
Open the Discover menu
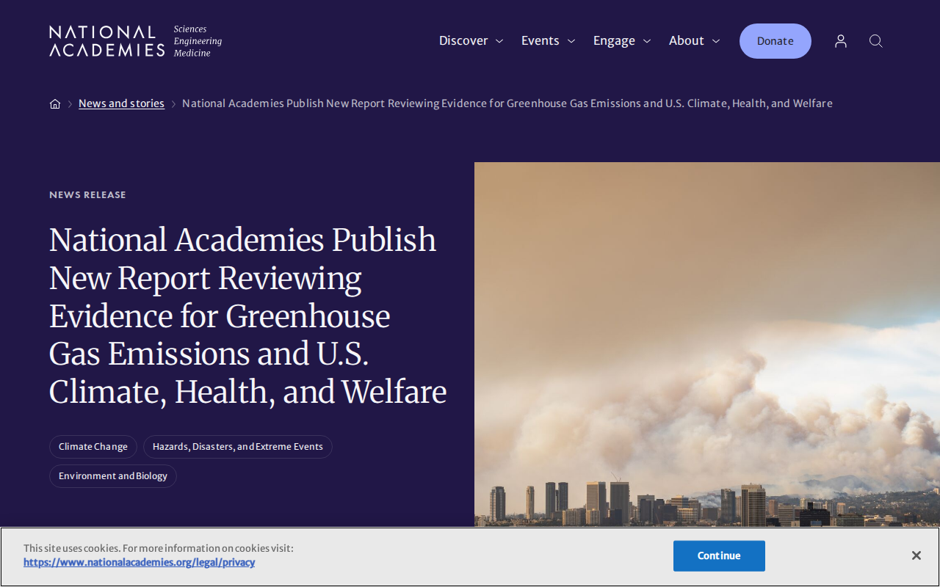point(463,41)
